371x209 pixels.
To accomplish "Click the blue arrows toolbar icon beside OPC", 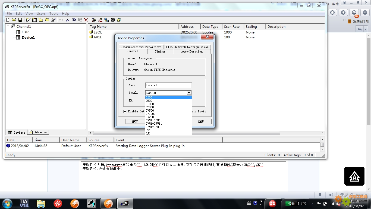I will 106,20.
